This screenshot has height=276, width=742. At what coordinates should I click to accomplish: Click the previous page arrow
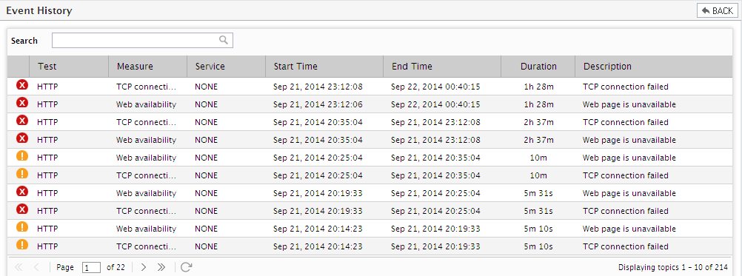tap(36, 268)
